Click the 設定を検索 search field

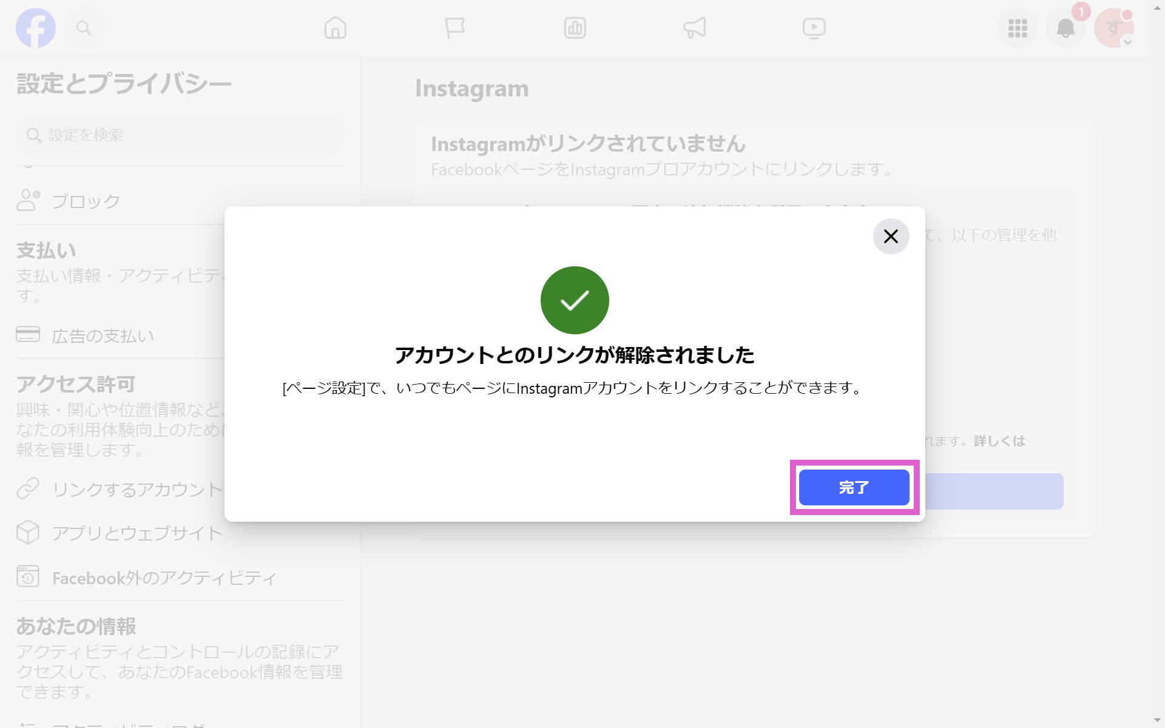coord(180,135)
